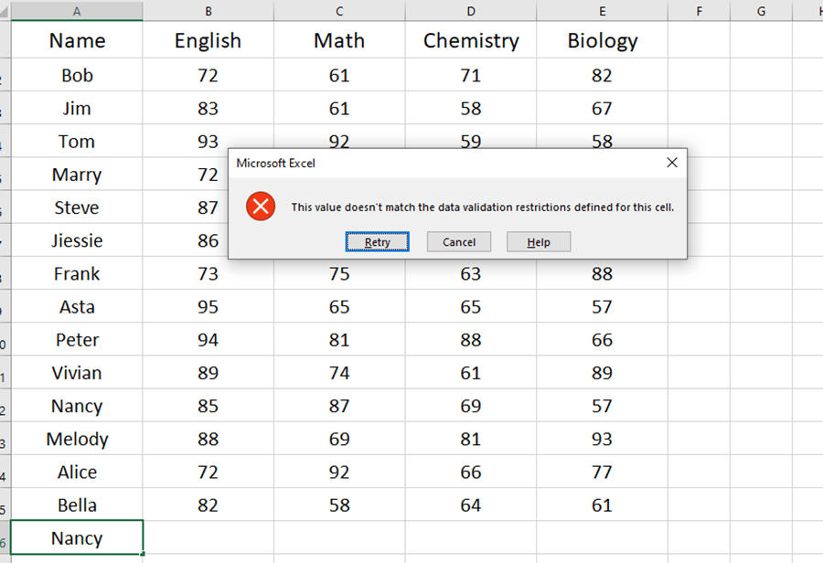Click Bob's Biology score 82
823x563 pixels.
pyautogui.click(x=602, y=75)
